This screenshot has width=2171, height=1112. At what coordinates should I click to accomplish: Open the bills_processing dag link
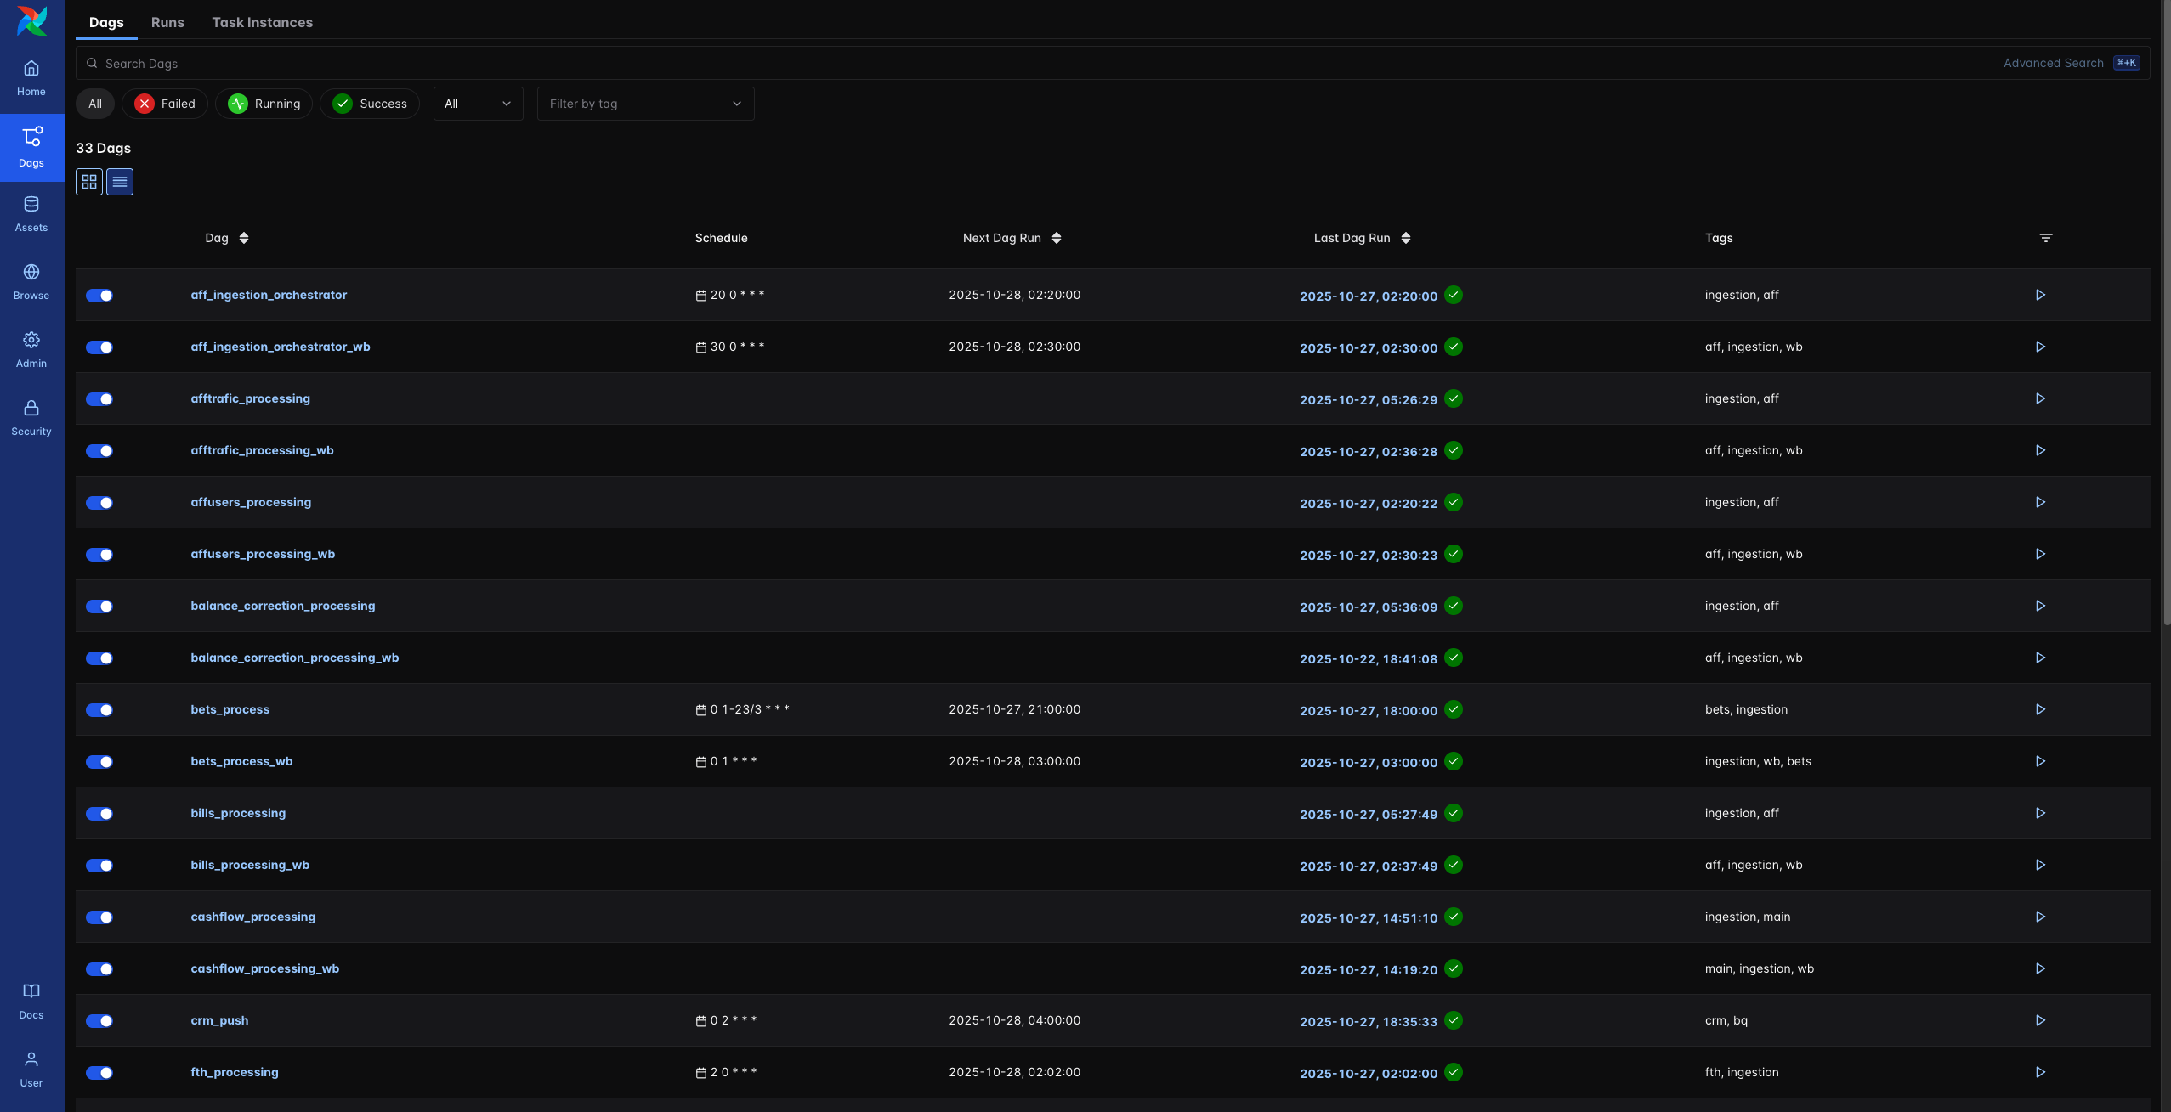238,813
